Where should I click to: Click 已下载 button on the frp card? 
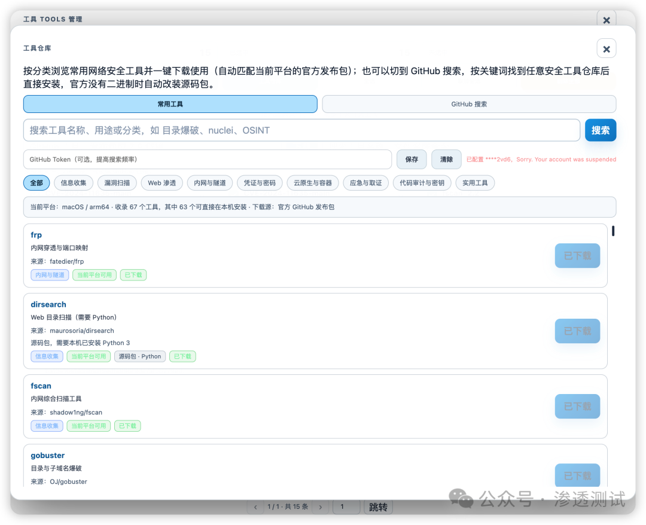pyautogui.click(x=577, y=256)
